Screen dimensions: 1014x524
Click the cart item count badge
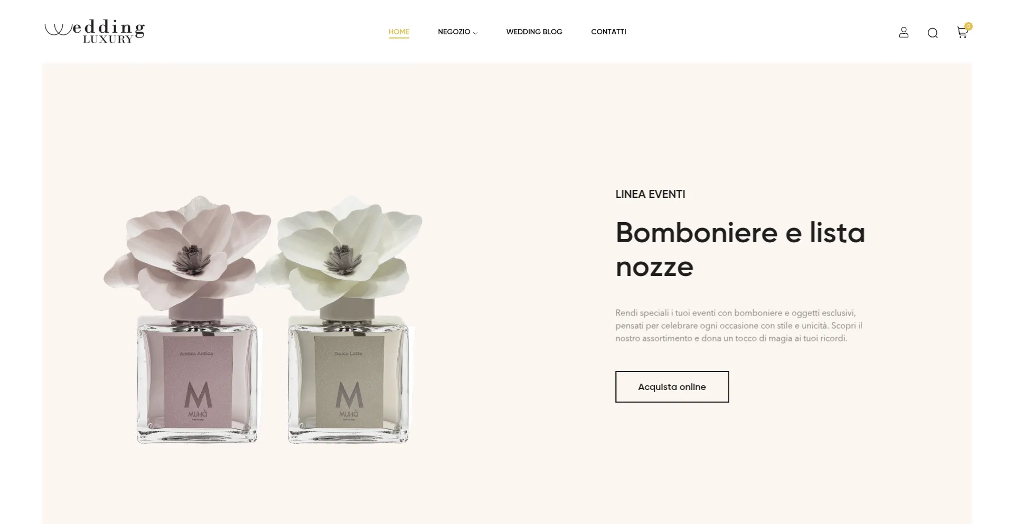click(968, 26)
